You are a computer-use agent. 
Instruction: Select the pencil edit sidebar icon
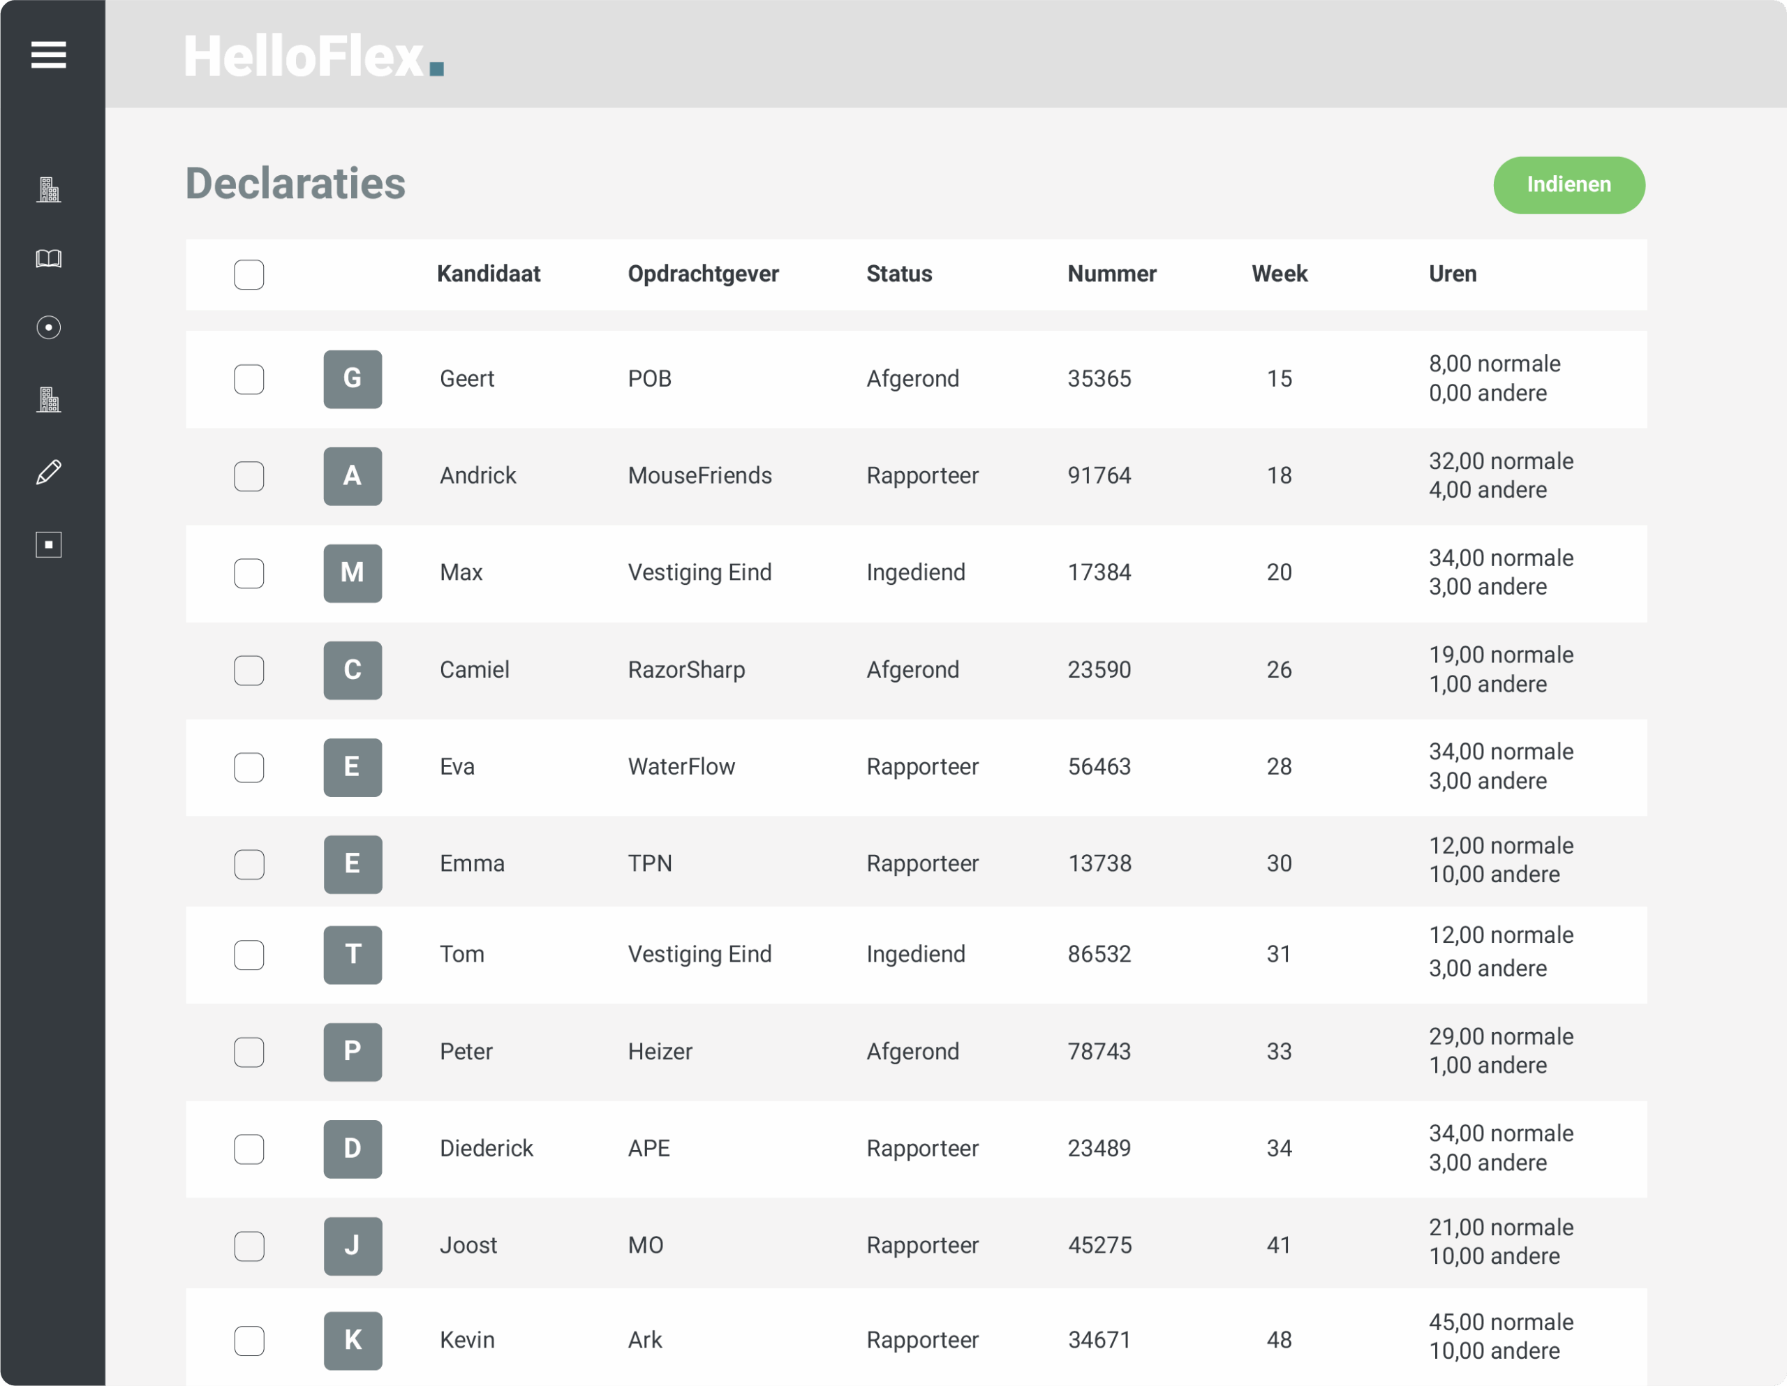pyautogui.click(x=48, y=472)
